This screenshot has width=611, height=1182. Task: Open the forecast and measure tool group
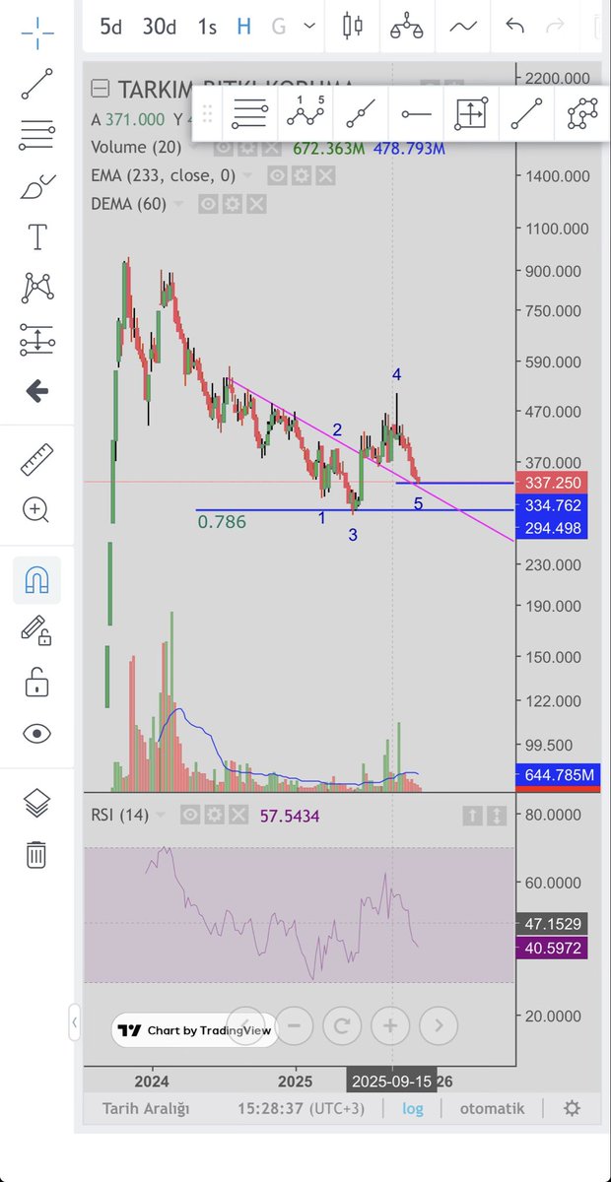pos(36,340)
